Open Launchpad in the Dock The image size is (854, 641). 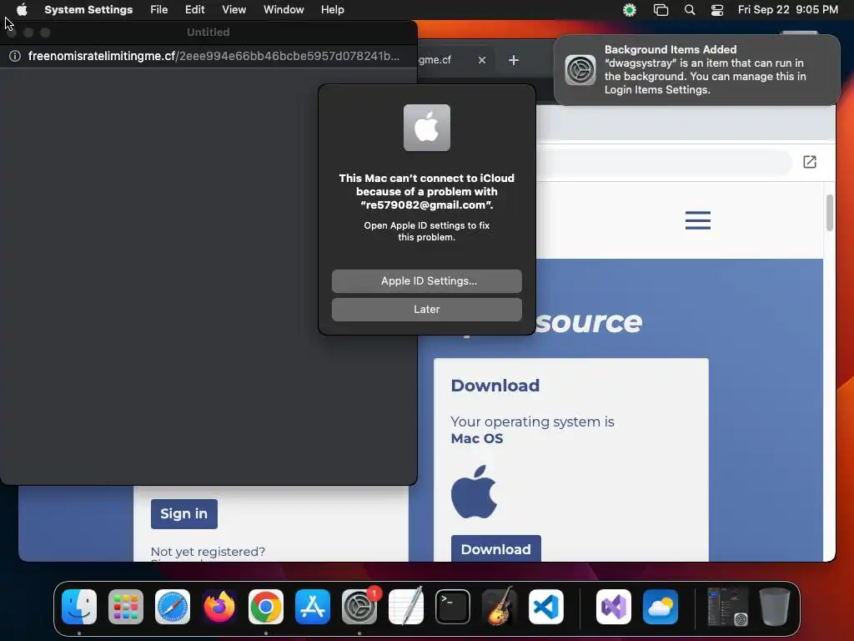point(126,607)
